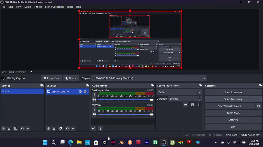The image size is (263, 147).
Task: Select the Scene item in Scenes list
Action: pyautogui.click(x=22, y=91)
